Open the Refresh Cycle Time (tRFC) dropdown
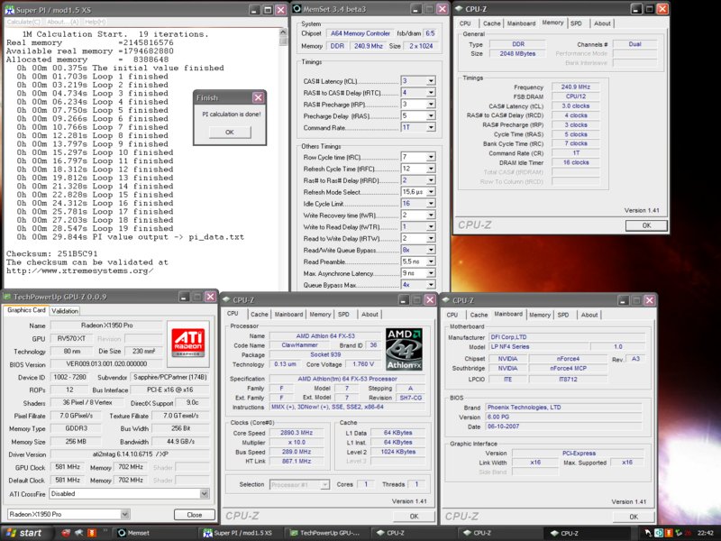The height and width of the screenshot is (541, 721). click(431, 169)
